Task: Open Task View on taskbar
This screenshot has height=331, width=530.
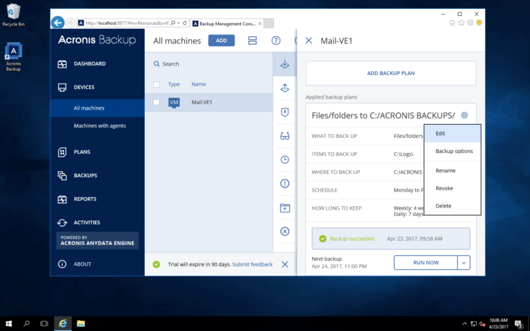Action: click(44, 323)
